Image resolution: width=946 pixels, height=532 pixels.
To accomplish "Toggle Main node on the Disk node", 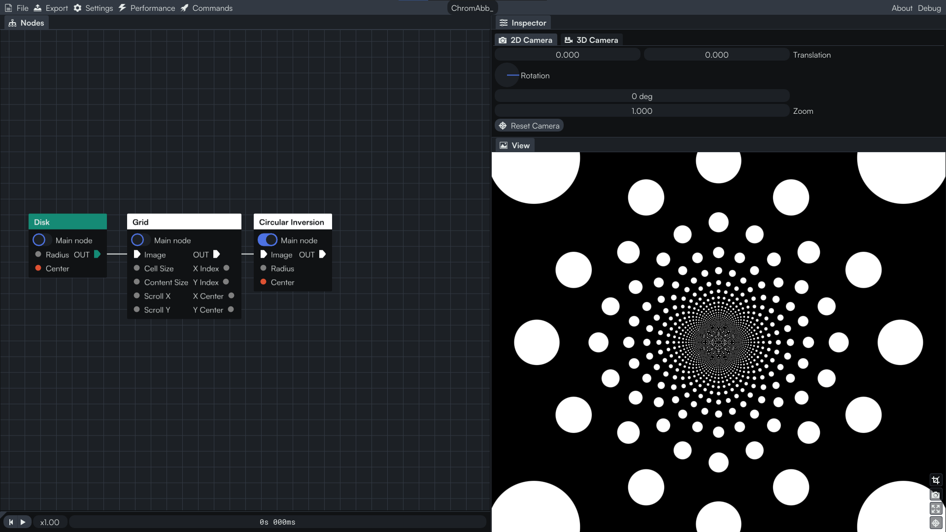I will pyautogui.click(x=42, y=240).
